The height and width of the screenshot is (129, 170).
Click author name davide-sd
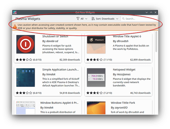click(52, 41)
